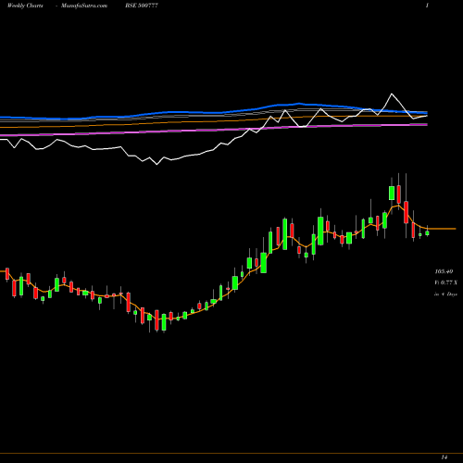Click the tallest green candle near chart peak

click(392, 193)
